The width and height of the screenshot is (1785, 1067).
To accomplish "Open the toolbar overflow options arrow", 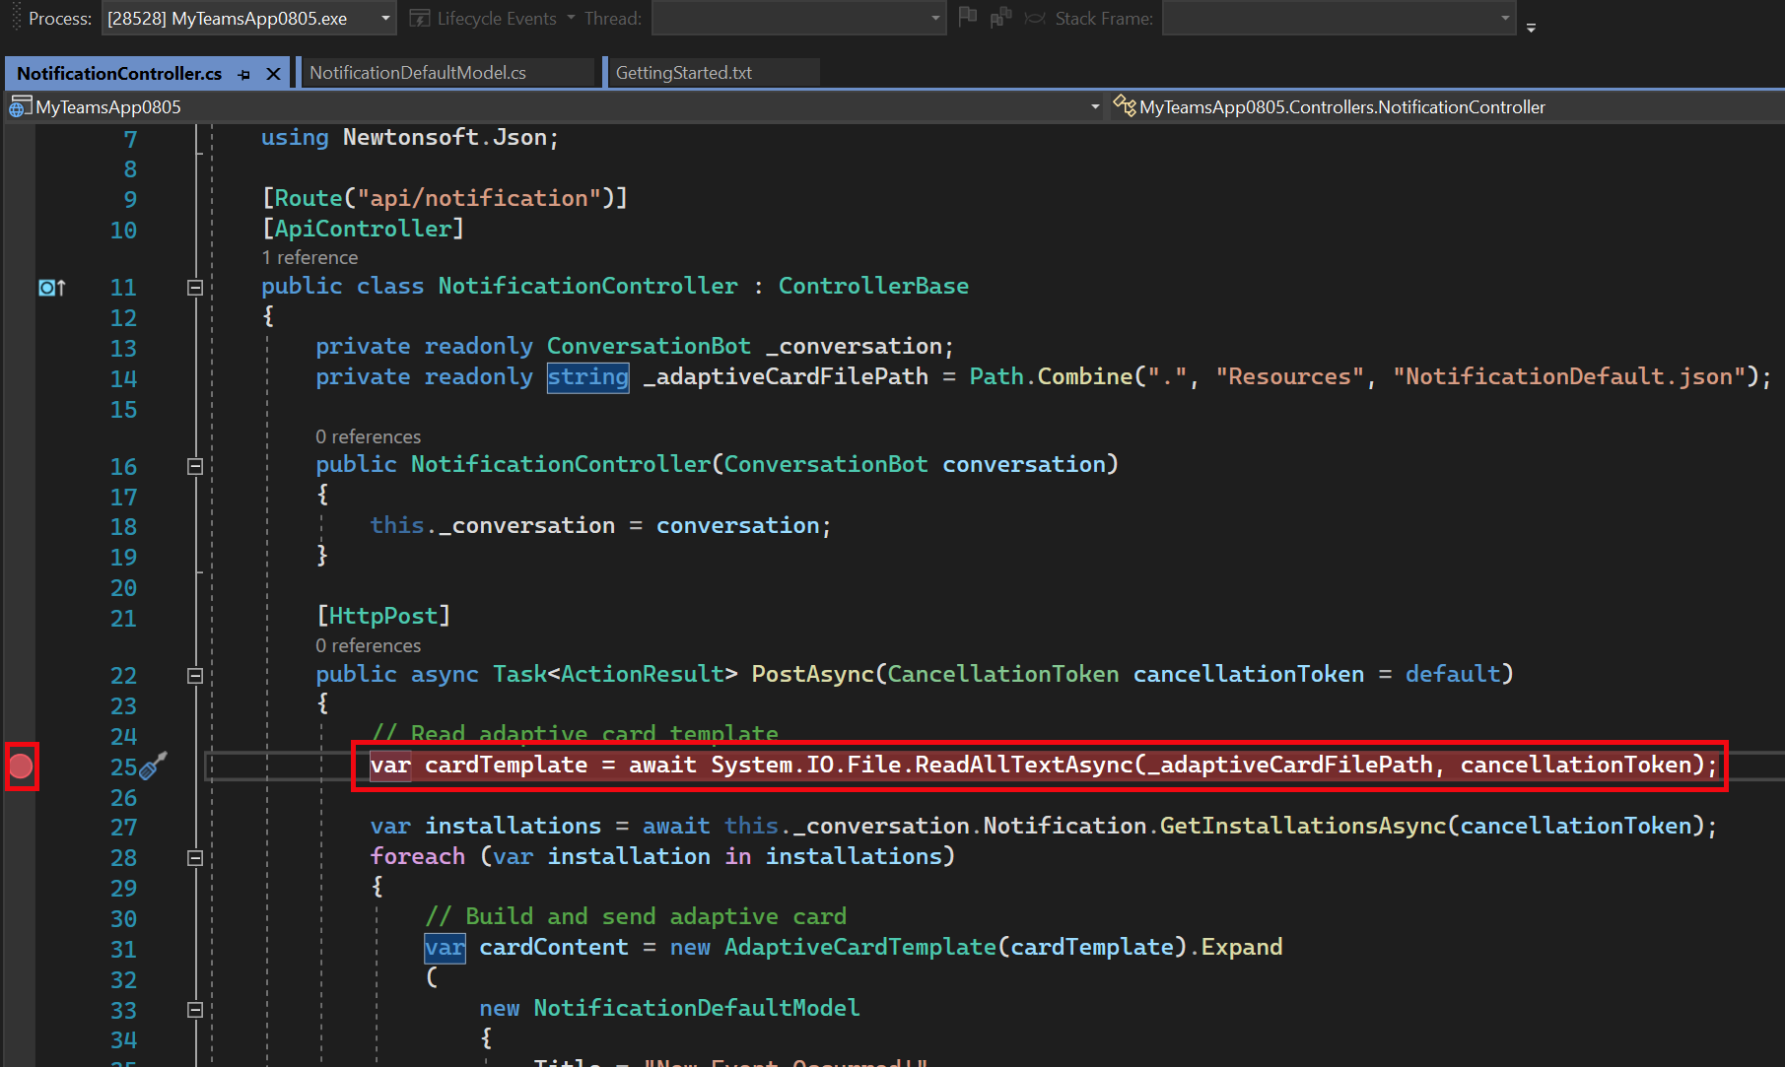I will [x=1531, y=28].
